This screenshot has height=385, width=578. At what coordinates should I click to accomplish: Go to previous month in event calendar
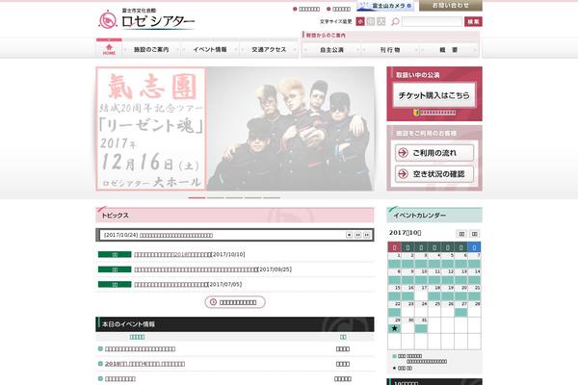click(461, 234)
